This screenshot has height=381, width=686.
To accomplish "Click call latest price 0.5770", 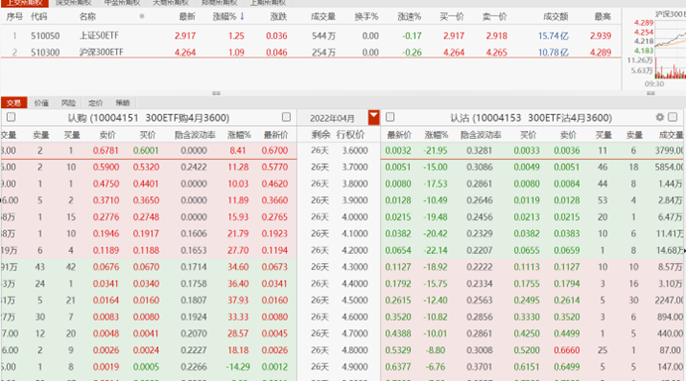I will click(x=275, y=167).
